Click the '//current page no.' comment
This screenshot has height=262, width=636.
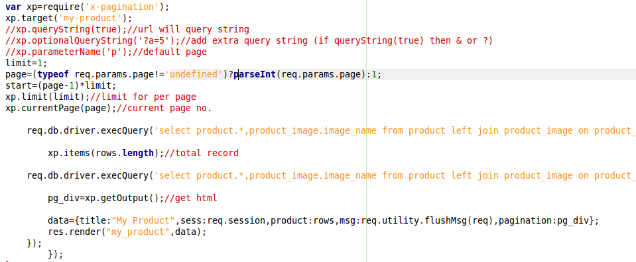[164, 108]
